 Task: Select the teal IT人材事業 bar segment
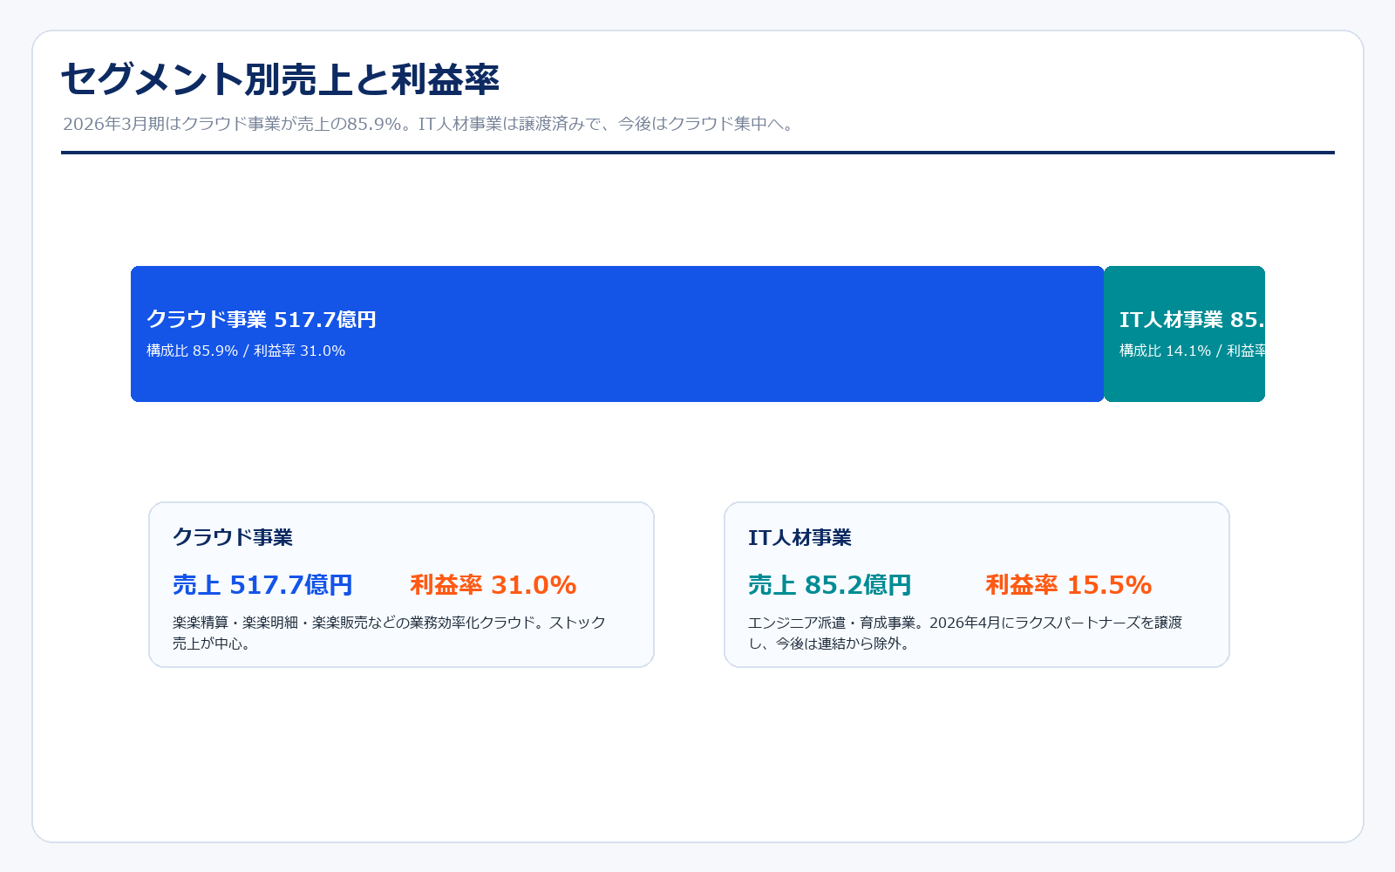tap(1184, 334)
